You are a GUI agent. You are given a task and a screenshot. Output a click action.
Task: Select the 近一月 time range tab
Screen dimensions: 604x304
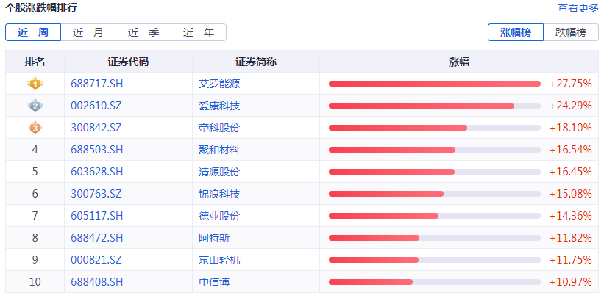point(88,32)
